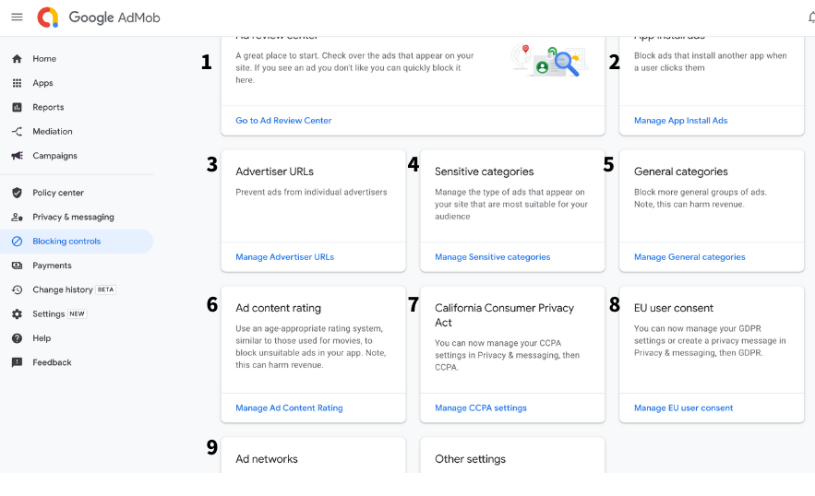Open the Reports chart icon
The image size is (815, 496).
(x=18, y=108)
